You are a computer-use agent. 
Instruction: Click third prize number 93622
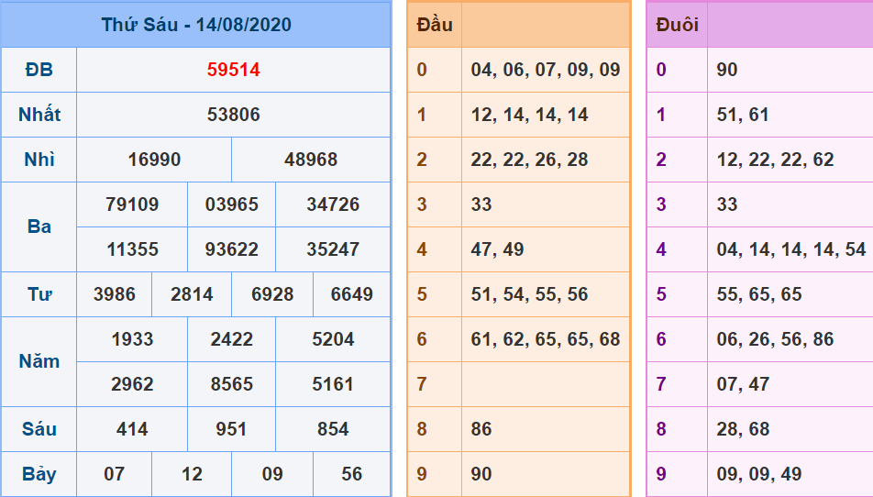tap(232, 249)
